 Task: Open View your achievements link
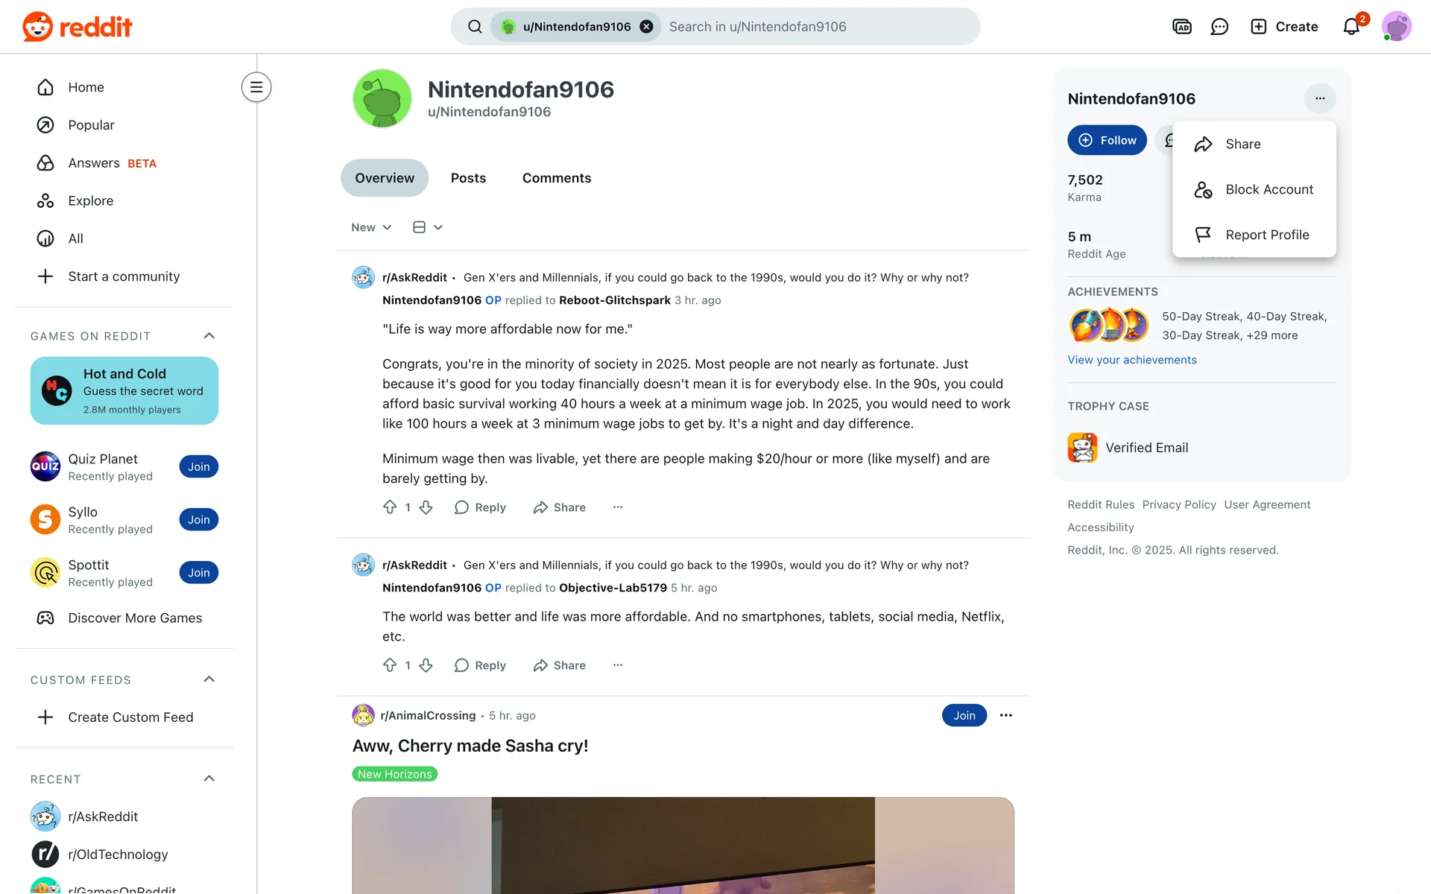coord(1132,360)
